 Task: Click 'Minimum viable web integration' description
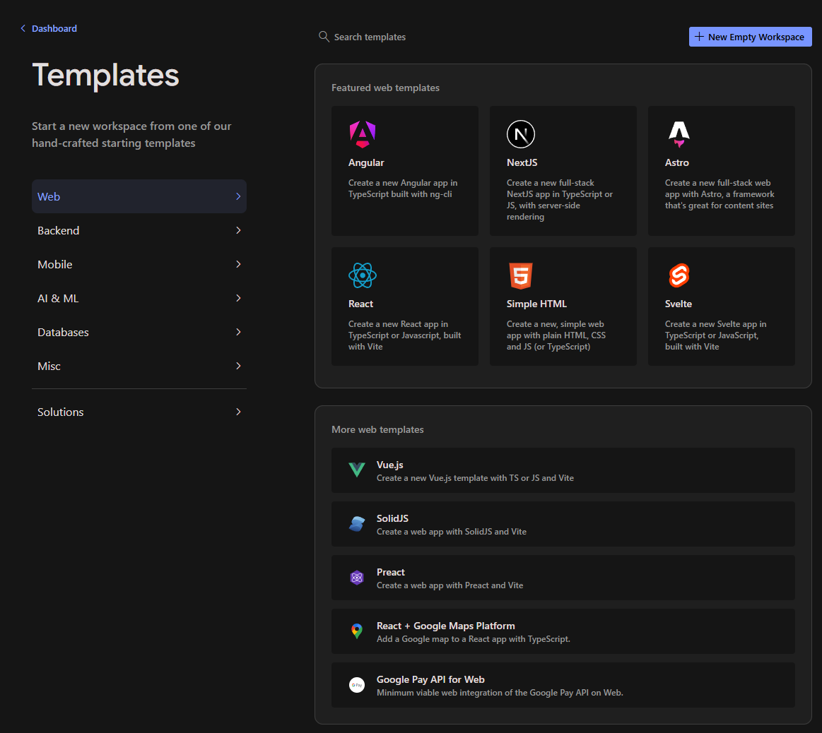pos(500,693)
